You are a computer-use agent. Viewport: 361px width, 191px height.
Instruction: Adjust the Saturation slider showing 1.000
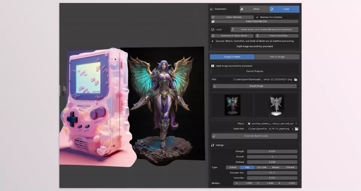coord(272,178)
